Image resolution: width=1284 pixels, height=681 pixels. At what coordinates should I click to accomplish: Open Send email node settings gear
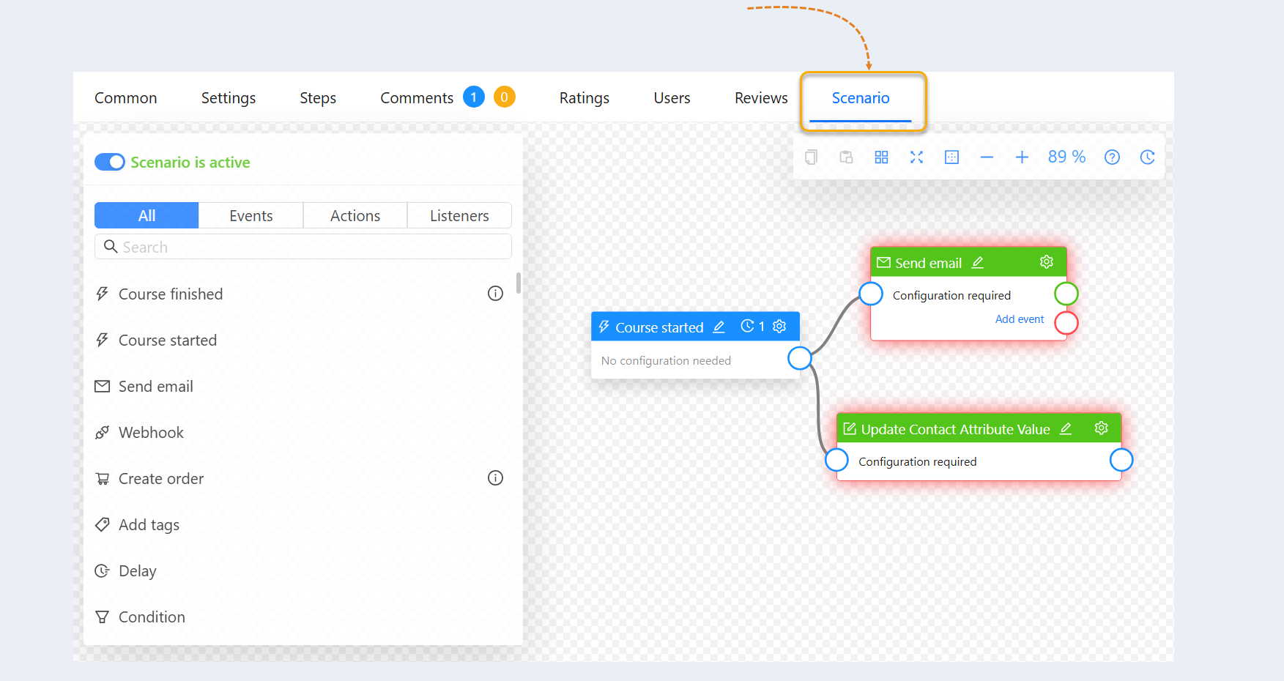click(x=1047, y=261)
